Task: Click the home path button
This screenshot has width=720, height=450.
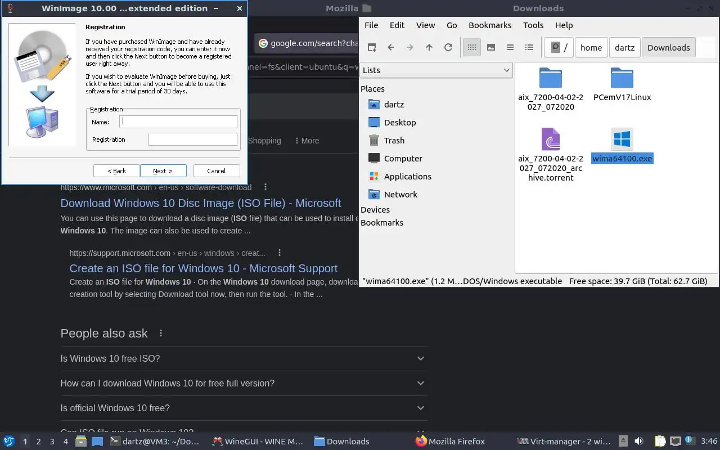Action: pyautogui.click(x=591, y=47)
